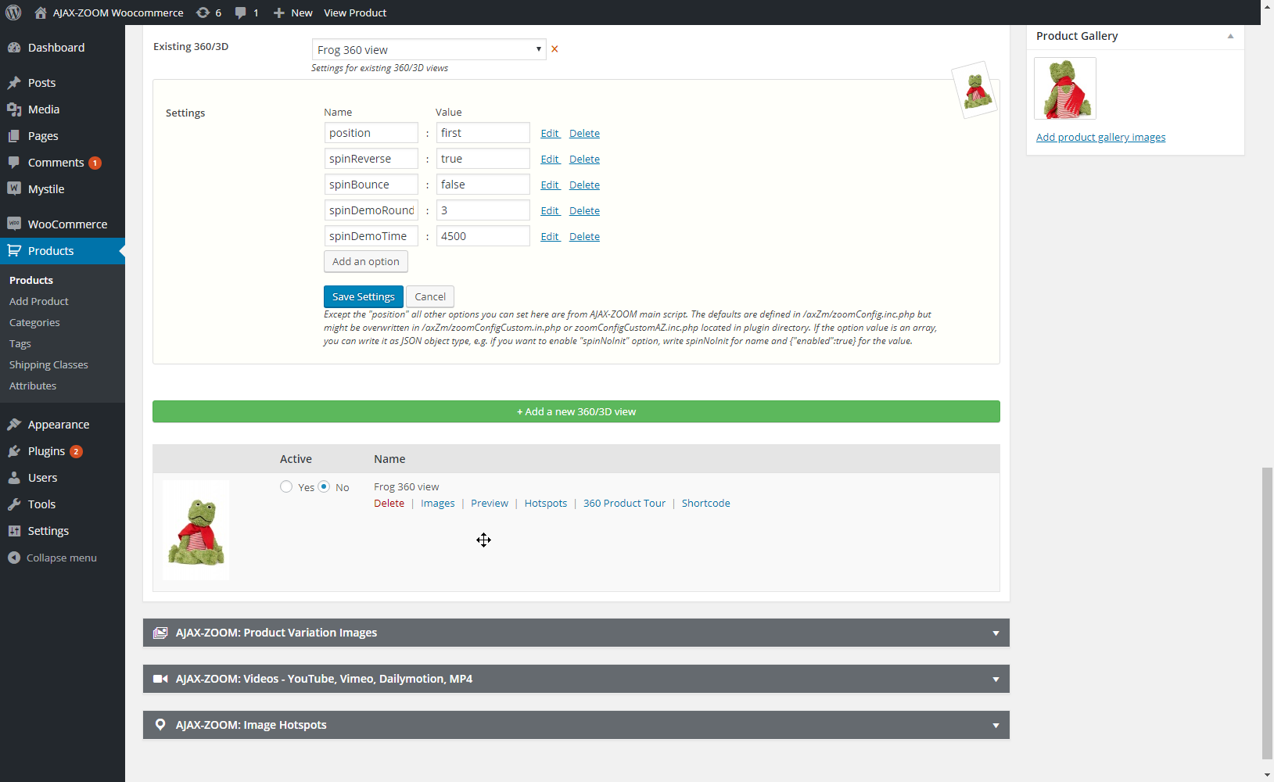
Task: Edit the spinDemoTime setting
Action: [x=550, y=236]
